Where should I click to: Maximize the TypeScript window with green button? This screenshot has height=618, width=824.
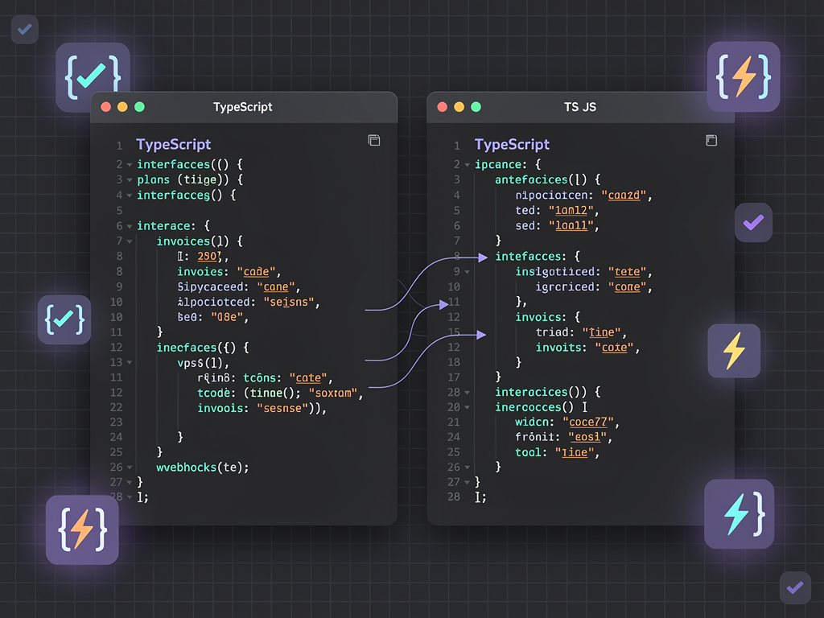[139, 107]
